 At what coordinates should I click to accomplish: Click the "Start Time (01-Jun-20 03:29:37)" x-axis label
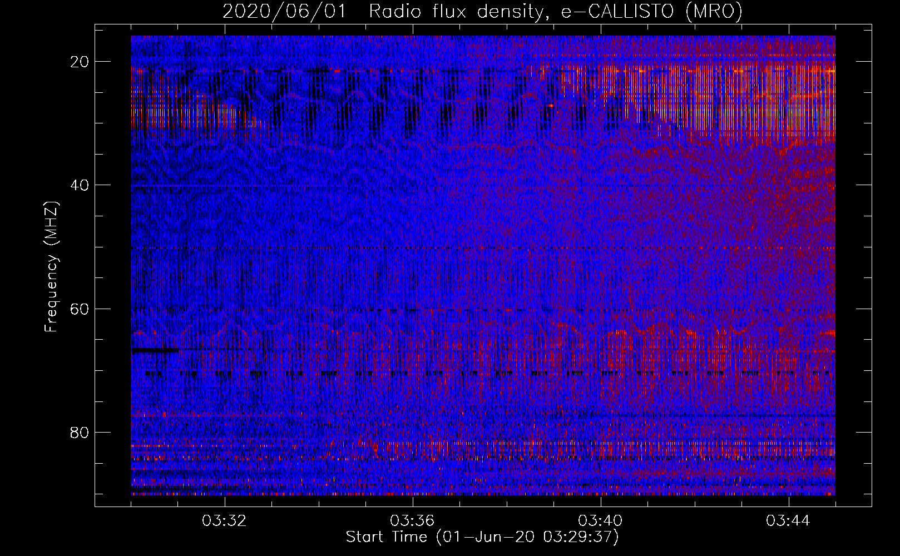482,537
